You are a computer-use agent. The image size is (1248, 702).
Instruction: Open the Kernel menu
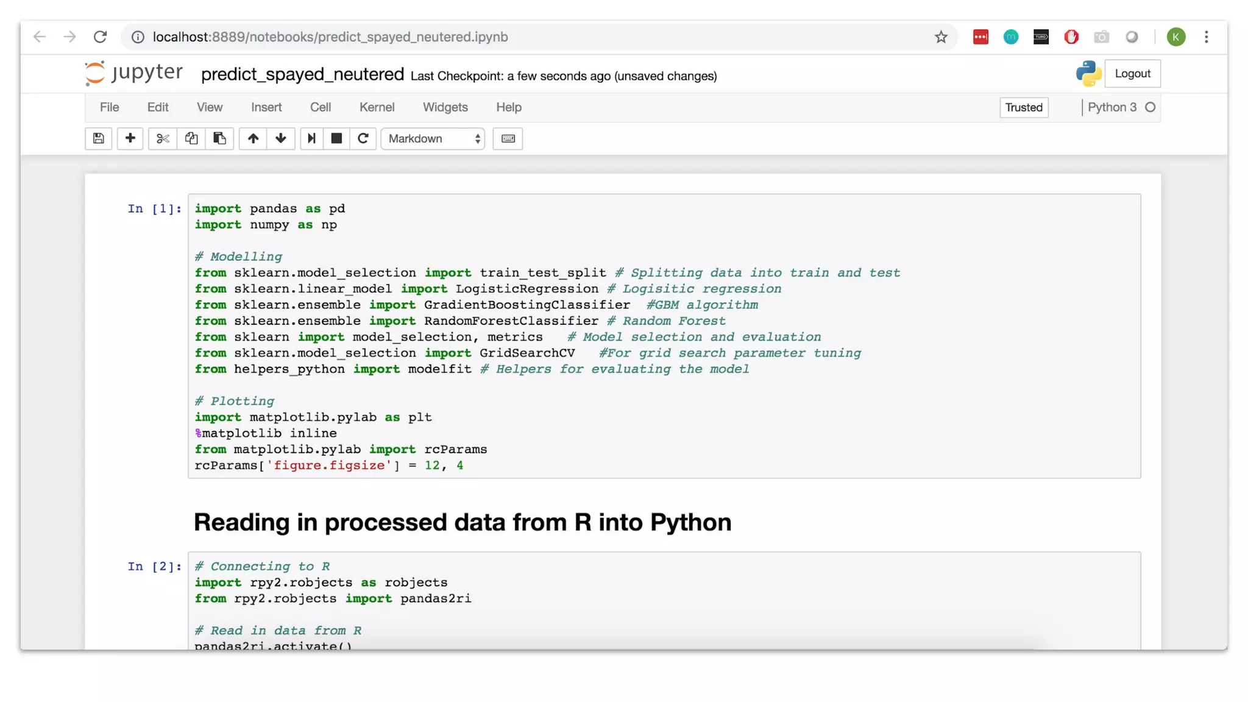377,107
